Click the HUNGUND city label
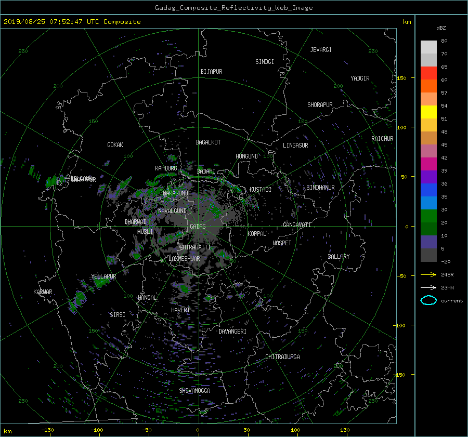468x437 pixels. [x=246, y=156]
